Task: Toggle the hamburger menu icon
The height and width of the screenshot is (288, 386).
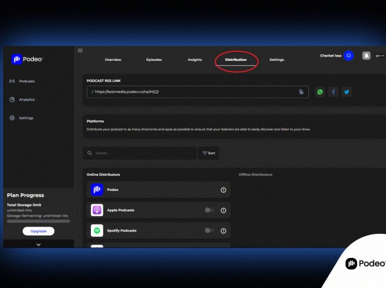Action: point(80,51)
